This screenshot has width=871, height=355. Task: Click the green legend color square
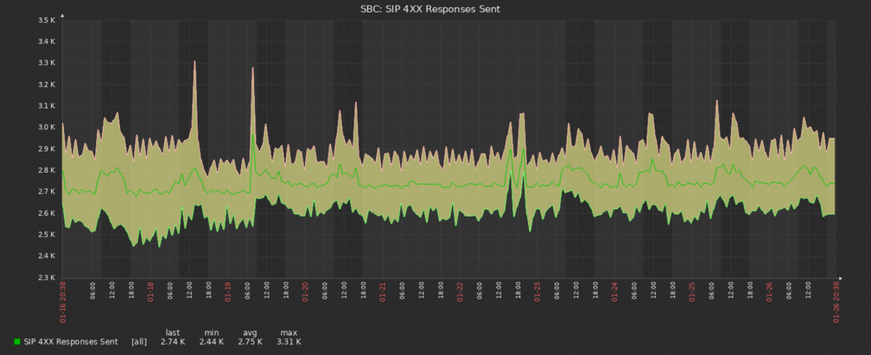(x=17, y=342)
